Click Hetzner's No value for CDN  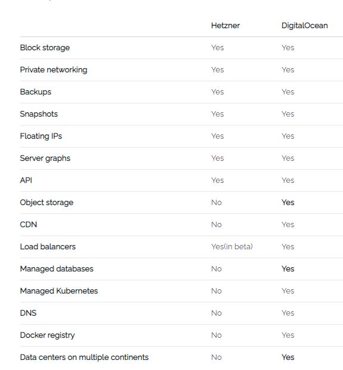tap(217, 225)
